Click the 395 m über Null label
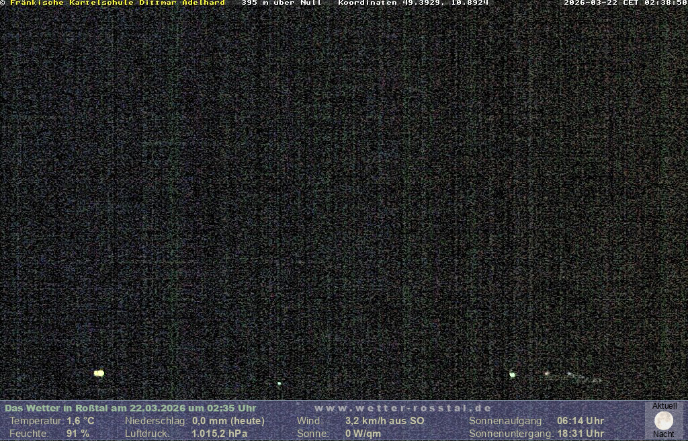This screenshot has width=688, height=441. 281,3
